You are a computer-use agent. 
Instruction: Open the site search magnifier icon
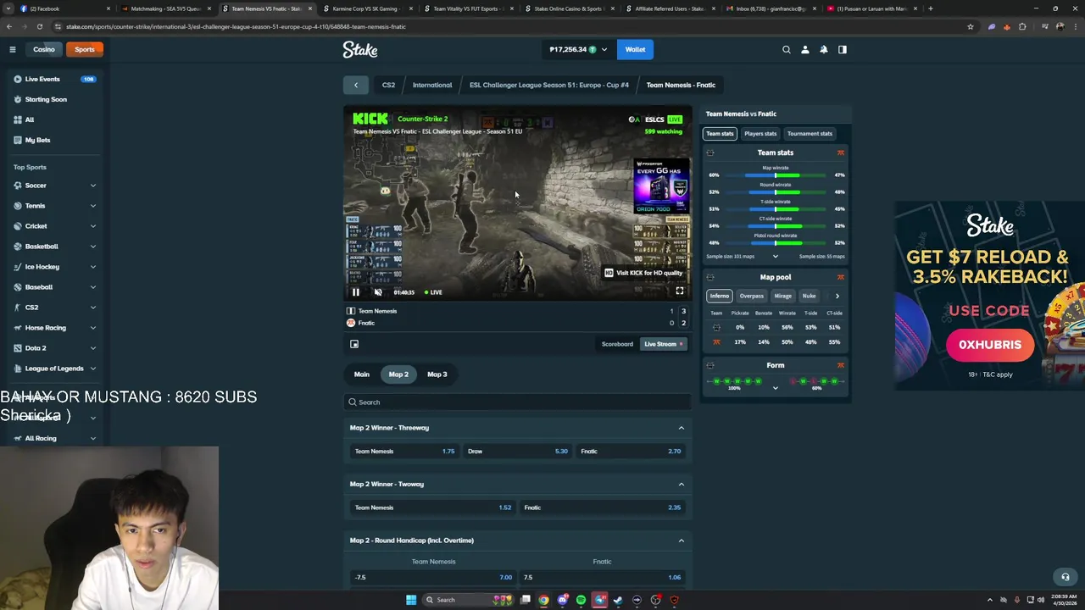[787, 49]
